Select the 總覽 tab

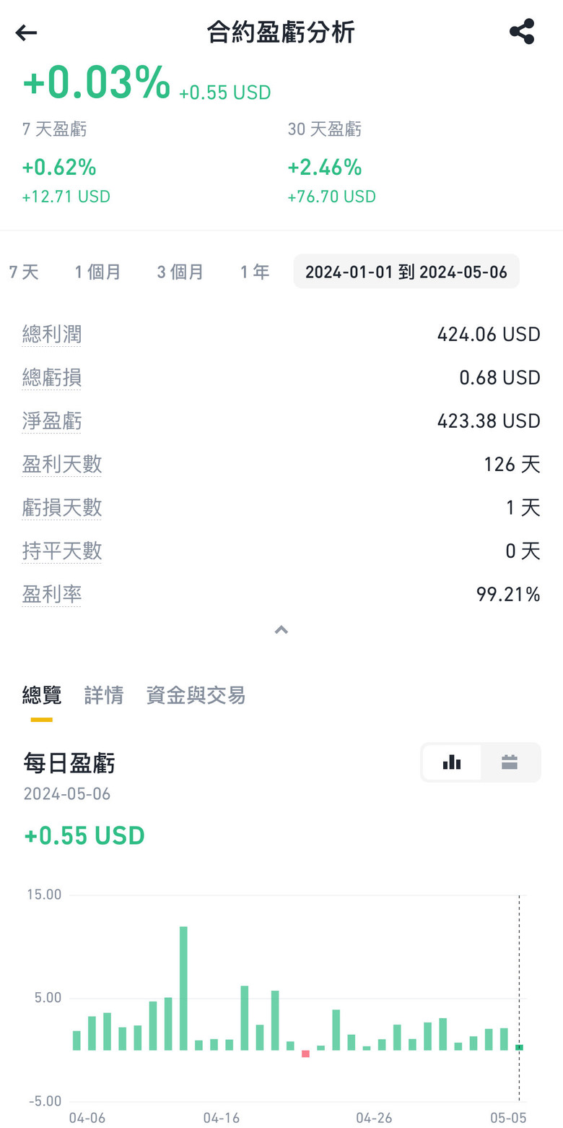click(x=42, y=695)
